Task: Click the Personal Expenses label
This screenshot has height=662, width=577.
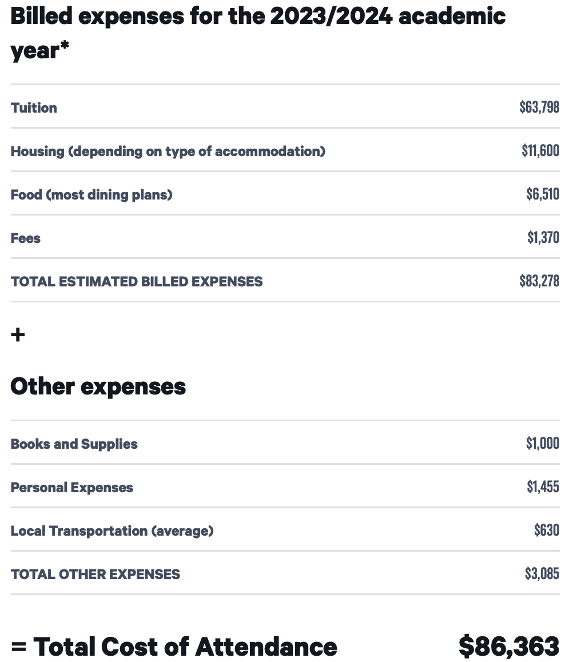Action: (x=72, y=487)
